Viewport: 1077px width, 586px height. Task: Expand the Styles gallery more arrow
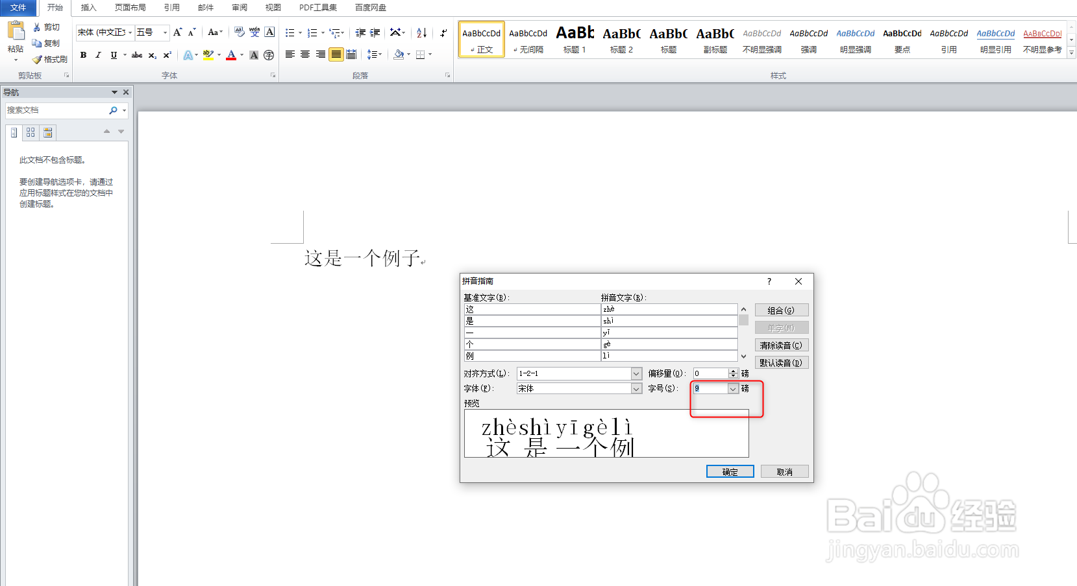[x=1071, y=53]
